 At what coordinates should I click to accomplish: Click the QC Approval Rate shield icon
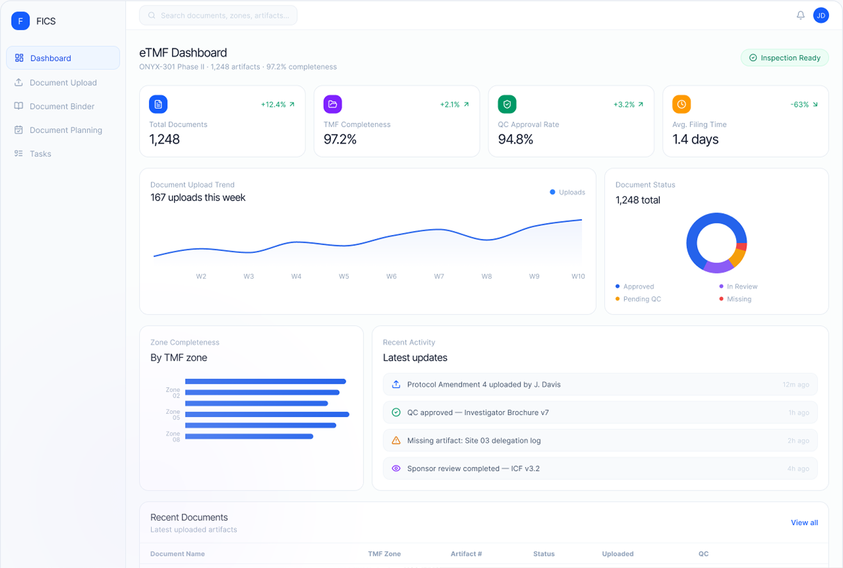[x=507, y=104]
